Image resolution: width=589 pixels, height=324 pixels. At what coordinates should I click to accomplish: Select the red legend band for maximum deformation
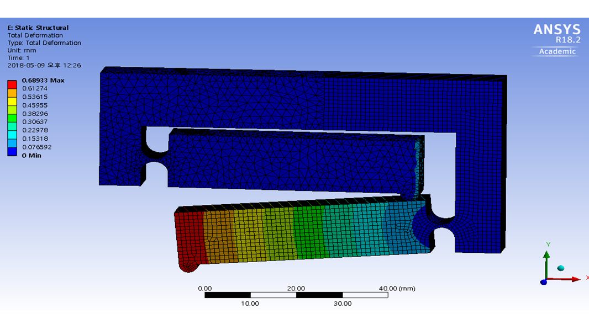[13, 84]
